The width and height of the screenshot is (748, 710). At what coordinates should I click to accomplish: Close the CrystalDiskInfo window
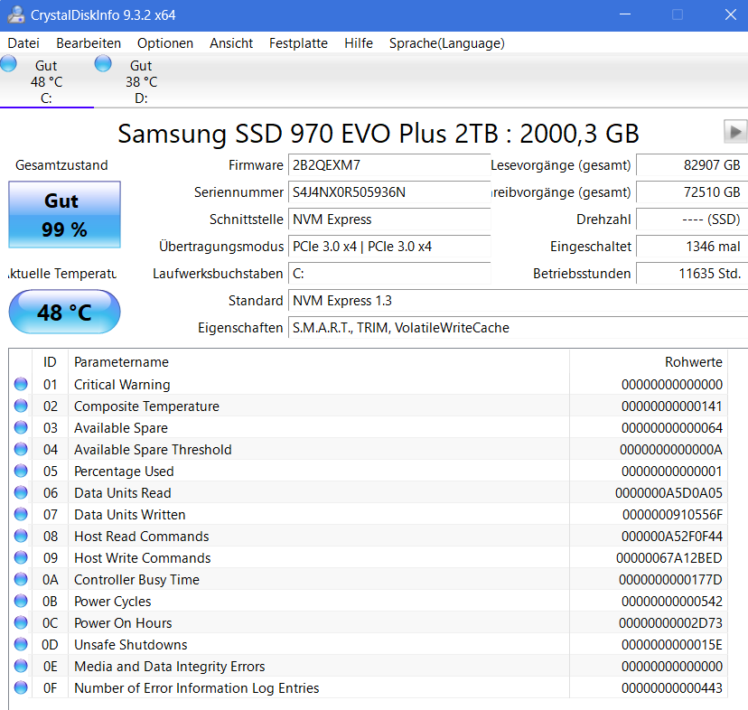[730, 14]
